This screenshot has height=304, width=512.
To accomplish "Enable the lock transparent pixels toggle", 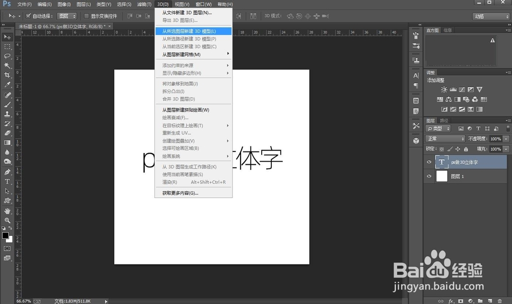I will (x=441, y=148).
